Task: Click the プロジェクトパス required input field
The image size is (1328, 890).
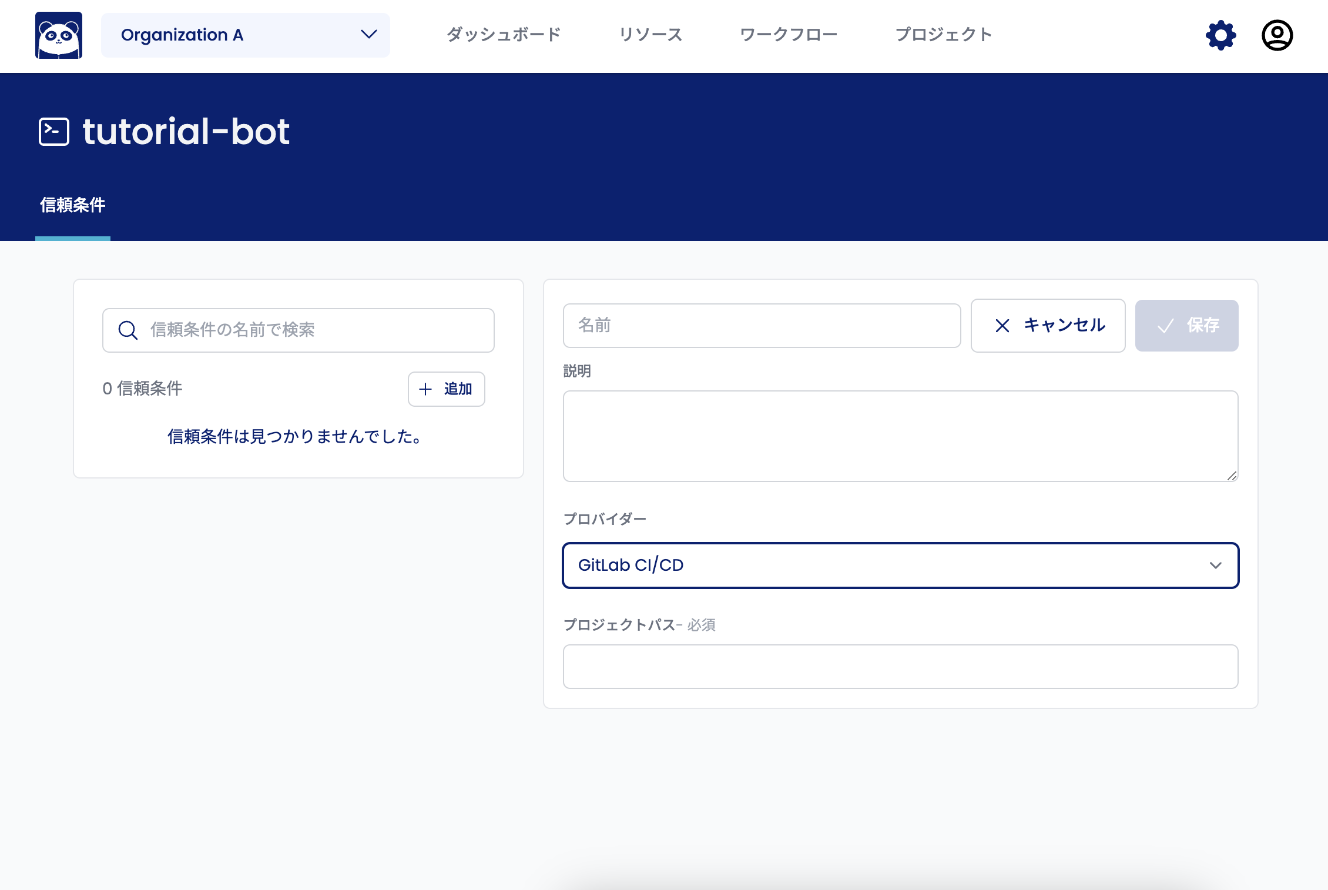Action: (x=900, y=665)
